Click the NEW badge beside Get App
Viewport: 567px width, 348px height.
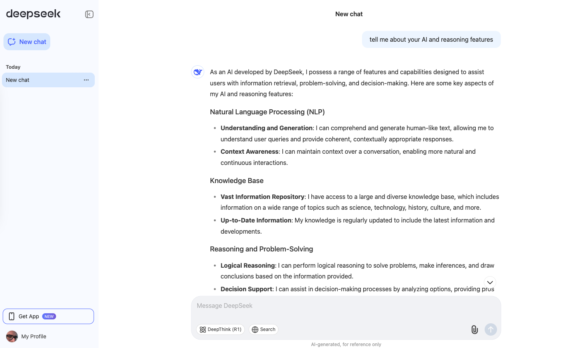49,316
